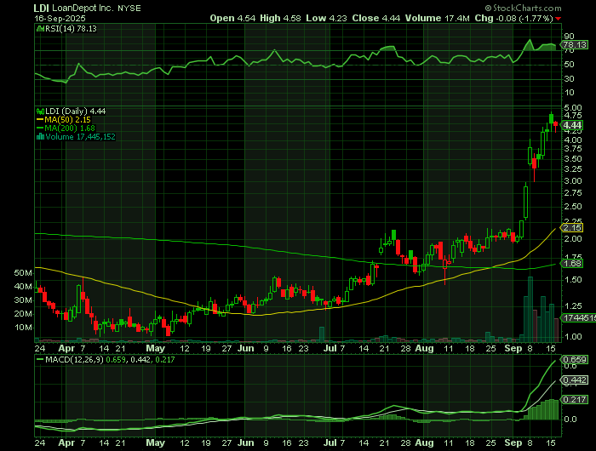This screenshot has height=451, width=596.
Task: Click the Jul label under the MACD panel
Action: (330, 442)
